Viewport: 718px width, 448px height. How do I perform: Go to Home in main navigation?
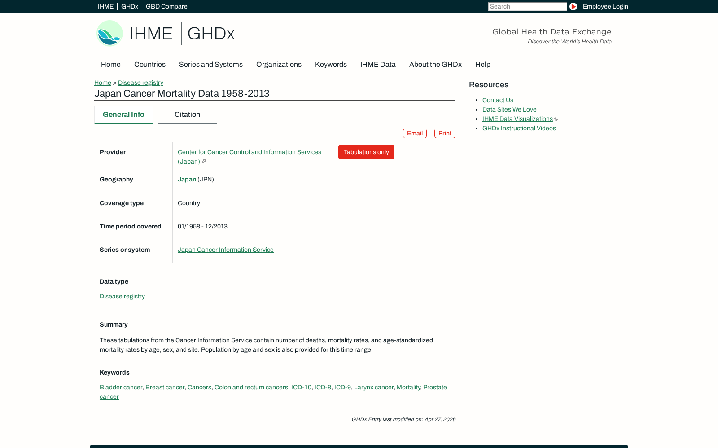pos(111,65)
